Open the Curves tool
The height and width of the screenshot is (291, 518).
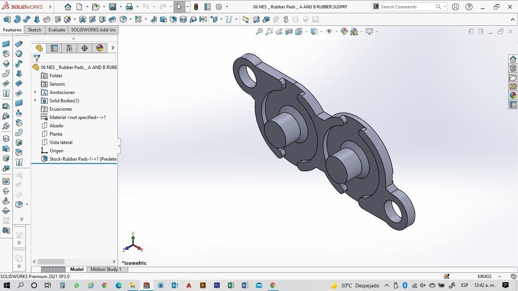(x=229, y=19)
